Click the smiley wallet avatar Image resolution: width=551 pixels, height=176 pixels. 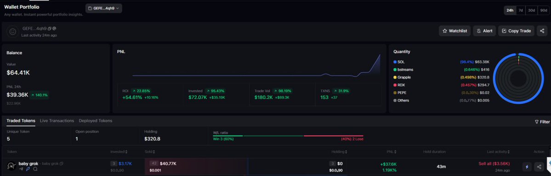click(x=13, y=32)
